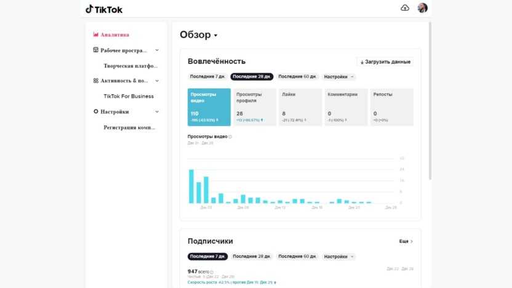
Task: Open the Еще link in Подписчики
Action: point(406,241)
